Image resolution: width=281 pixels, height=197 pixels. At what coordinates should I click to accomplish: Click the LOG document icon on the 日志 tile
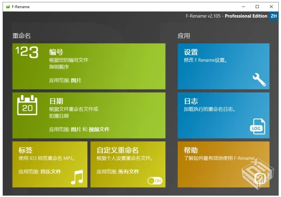(258, 126)
